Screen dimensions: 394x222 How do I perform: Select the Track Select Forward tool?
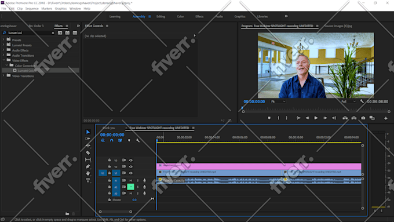click(87, 139)
